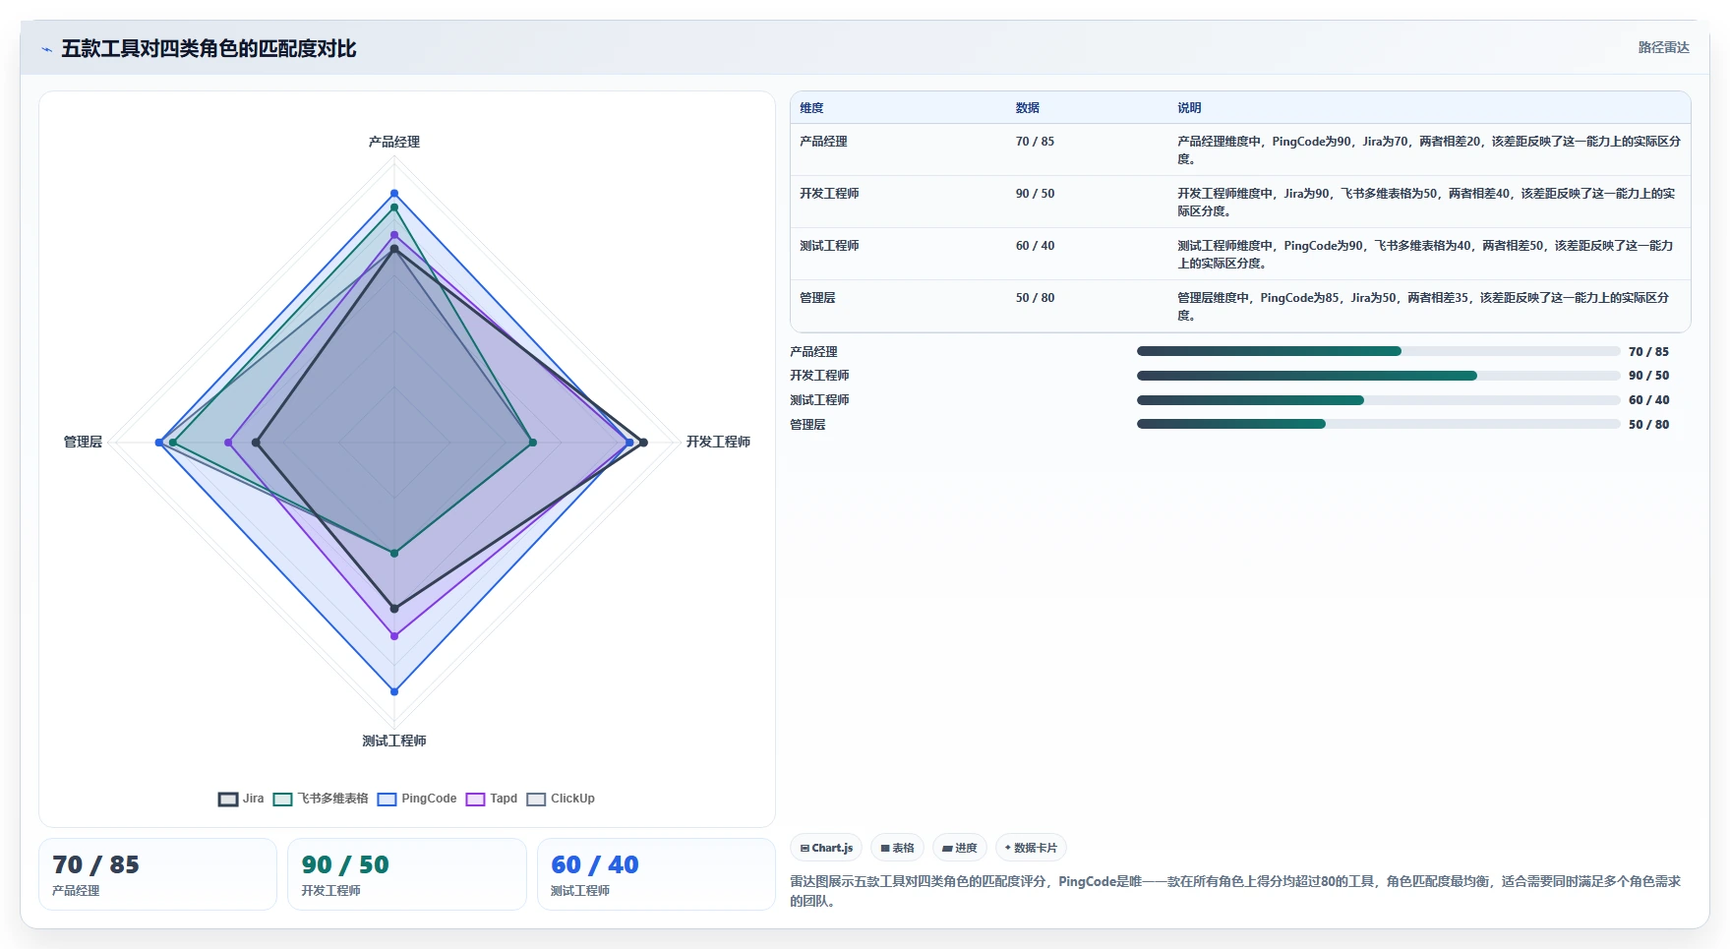Click the 产品经理 progress bar
Image resolution: width=1730 pixels, height=949 pixels.
point(1378,351)
